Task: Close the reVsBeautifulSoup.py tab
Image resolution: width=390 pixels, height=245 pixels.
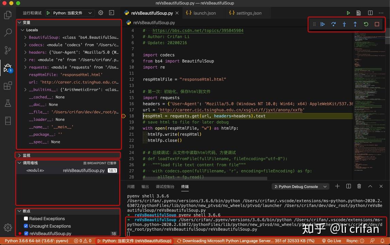Action: [177, 13]
